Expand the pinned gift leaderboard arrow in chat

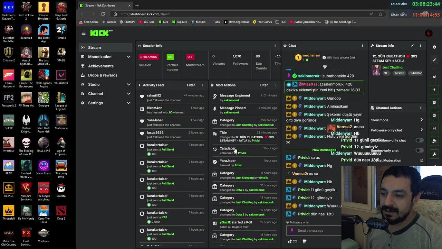coord(325,67)
